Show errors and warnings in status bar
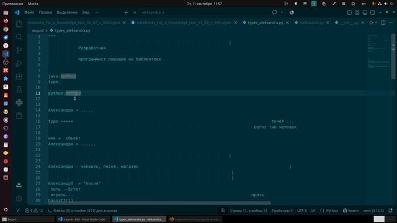The image size is (397, 223). [33, 211]
